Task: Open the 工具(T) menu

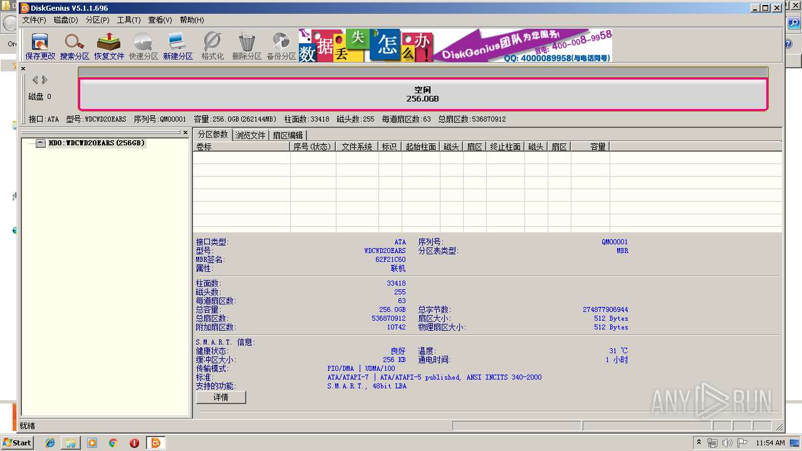Action: 128,20
